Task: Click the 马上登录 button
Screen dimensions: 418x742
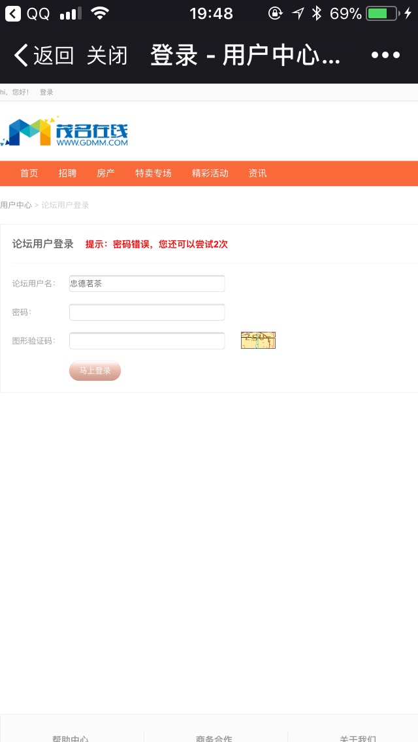Action: [95, 370]
